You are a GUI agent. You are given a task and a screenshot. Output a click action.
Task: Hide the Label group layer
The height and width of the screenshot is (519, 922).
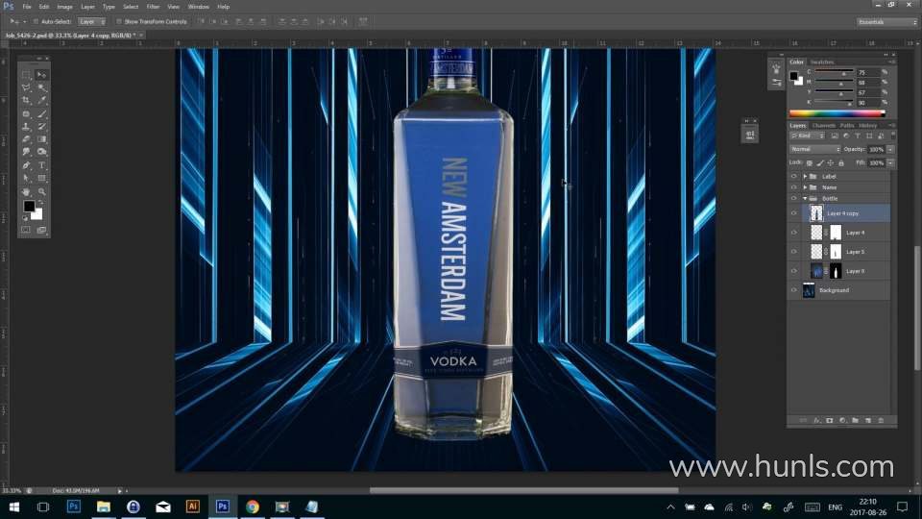click(794, 177)
